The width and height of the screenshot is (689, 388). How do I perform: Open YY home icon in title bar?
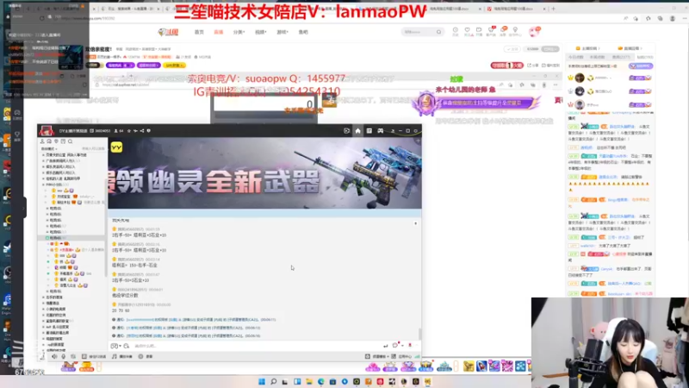(357, 131)
